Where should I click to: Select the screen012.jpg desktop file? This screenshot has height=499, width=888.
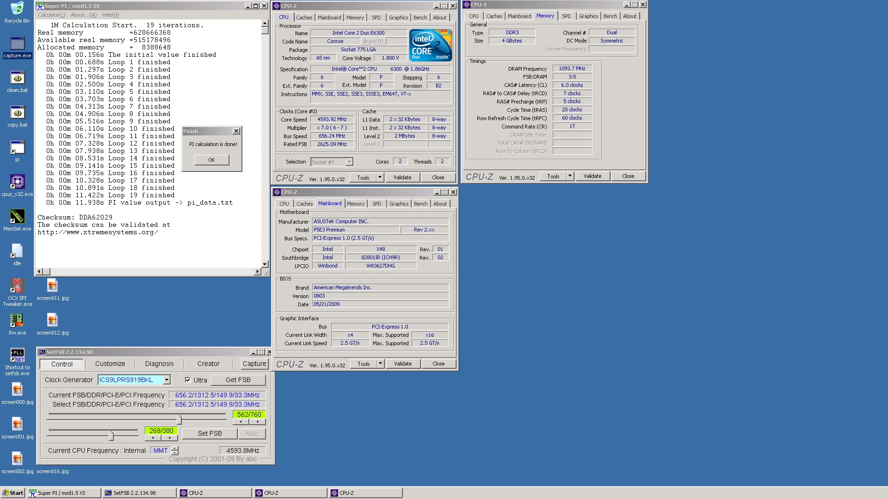[52, 324]
